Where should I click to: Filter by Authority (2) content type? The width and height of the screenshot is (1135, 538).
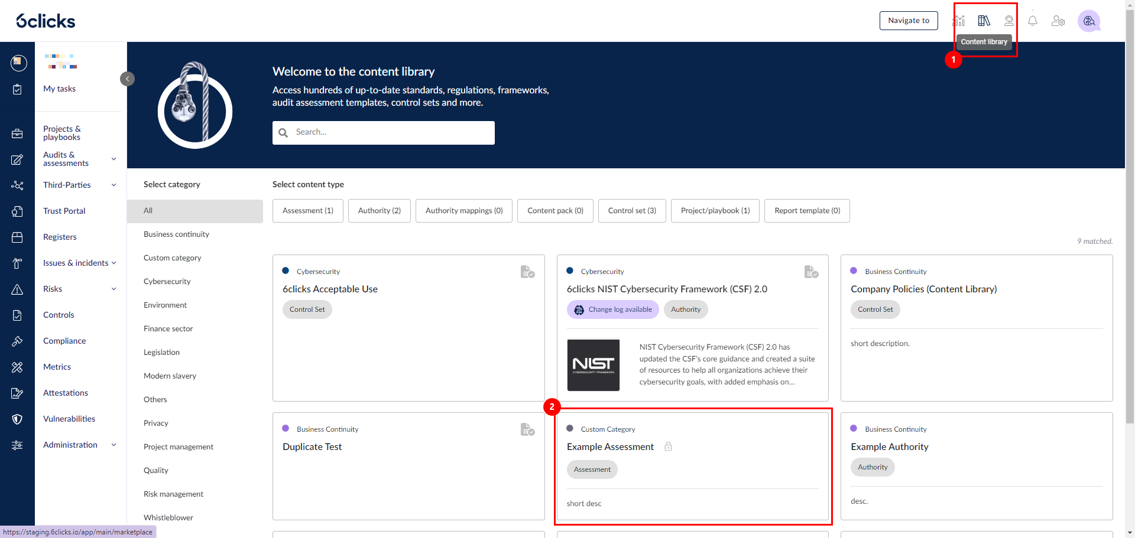[x=380, y=211]
